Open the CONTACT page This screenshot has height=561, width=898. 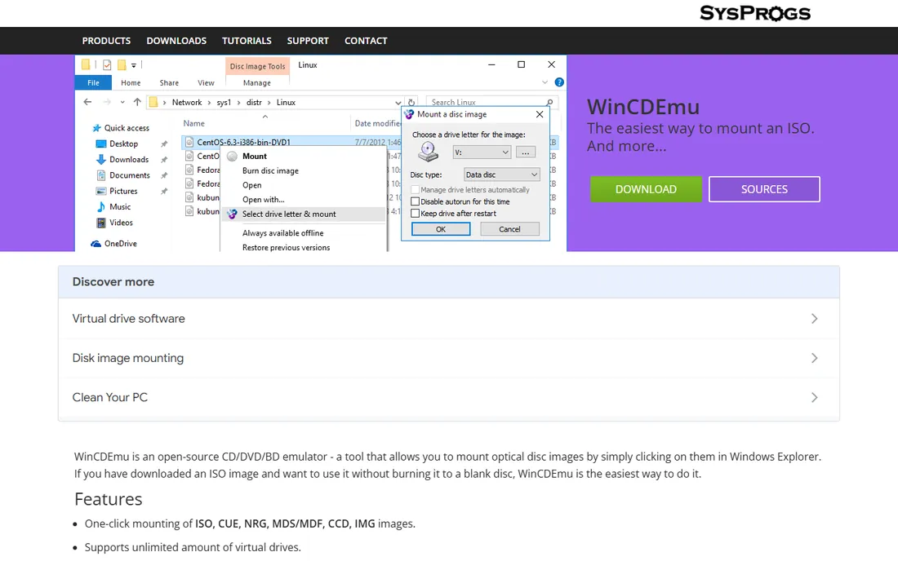366,41
